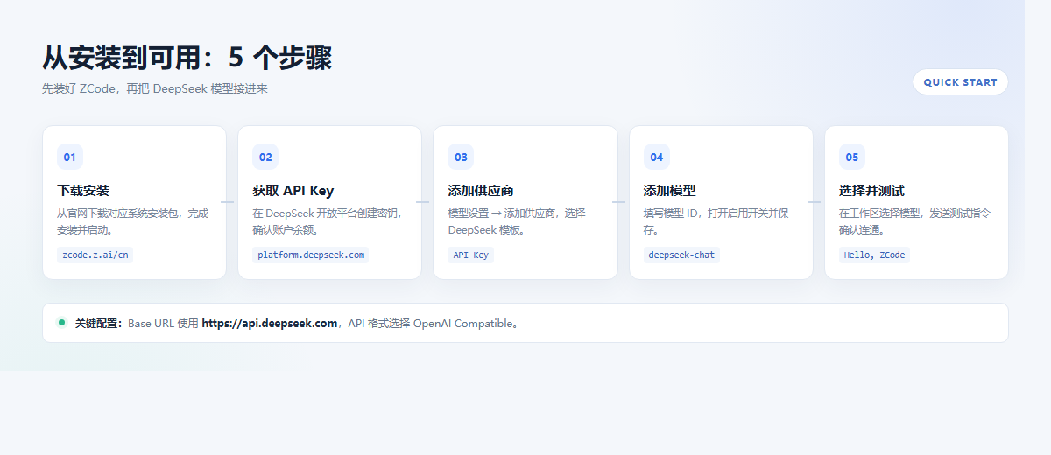Click the deepseek-chat code tag

(x=681, y=255)
